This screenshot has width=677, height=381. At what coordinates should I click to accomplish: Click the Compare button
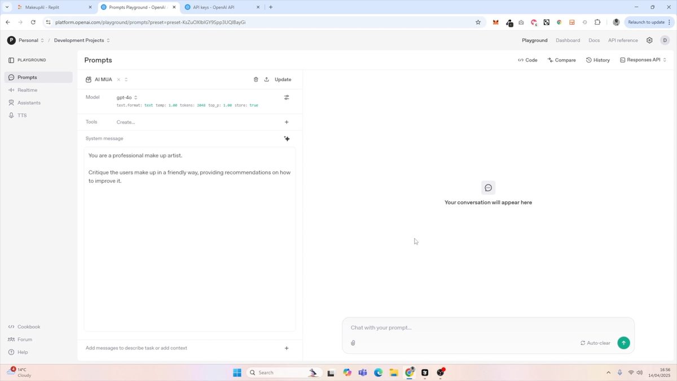pyautogui.click(x=561, y=60)
